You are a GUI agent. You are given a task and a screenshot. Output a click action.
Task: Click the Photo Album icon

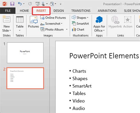coord(43,30)
